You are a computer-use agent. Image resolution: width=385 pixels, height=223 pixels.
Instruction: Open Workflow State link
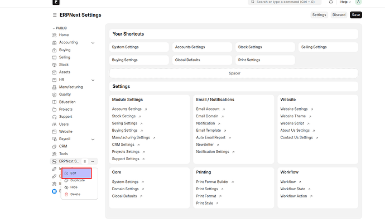click(293, 189)
